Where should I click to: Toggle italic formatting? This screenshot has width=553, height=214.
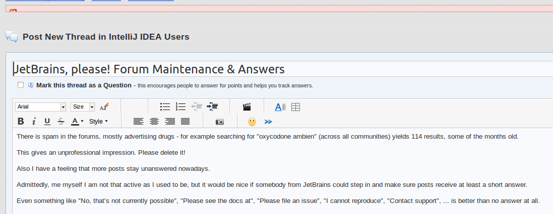[x=34, y=121]
